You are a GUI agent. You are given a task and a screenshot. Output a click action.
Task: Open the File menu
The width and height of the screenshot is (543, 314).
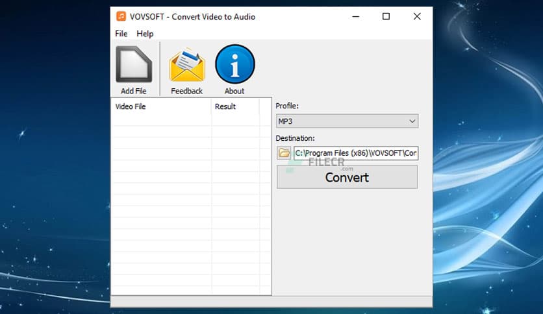[121, 34]
